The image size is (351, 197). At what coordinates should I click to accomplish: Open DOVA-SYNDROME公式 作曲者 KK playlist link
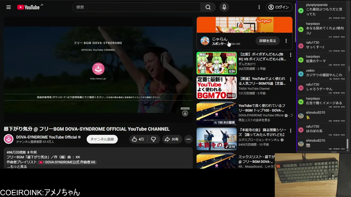68,162
